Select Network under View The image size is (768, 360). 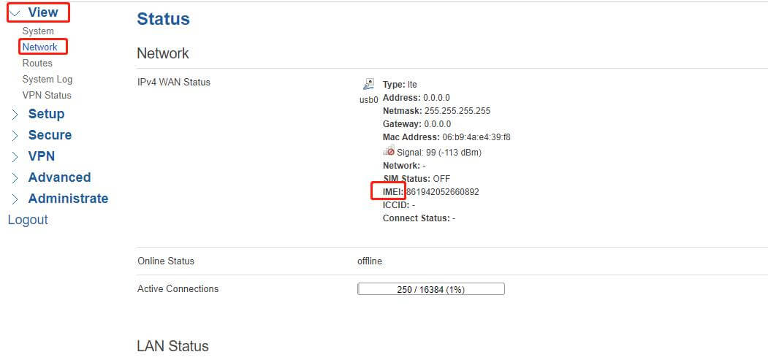point(40,47)
